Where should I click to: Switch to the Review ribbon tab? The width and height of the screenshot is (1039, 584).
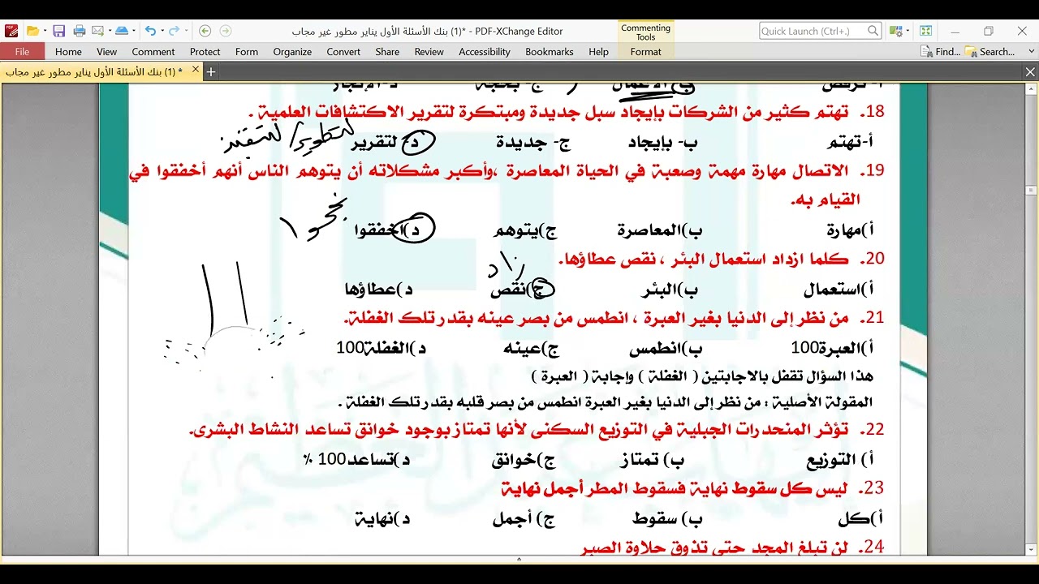point(429,51)
